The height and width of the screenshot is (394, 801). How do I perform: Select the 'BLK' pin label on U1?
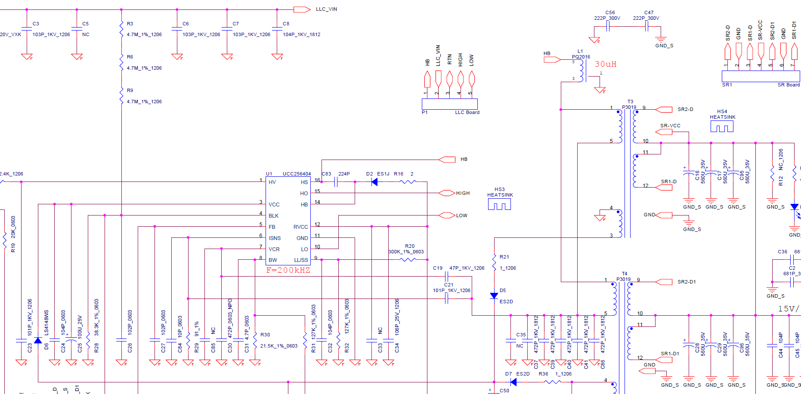pyautogui.click(x=273, y=215)
